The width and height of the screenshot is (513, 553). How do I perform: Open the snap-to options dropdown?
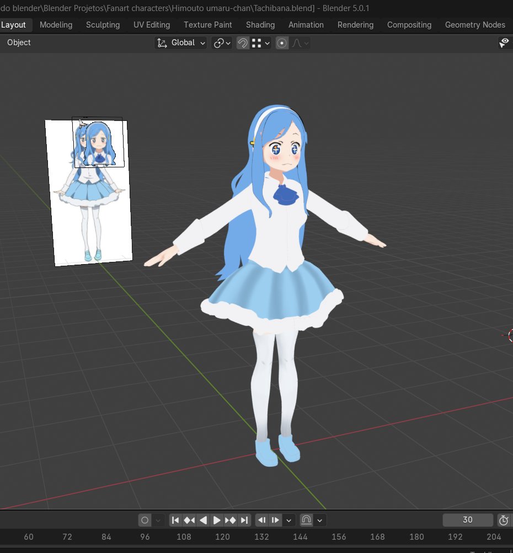tap(266, 43)
